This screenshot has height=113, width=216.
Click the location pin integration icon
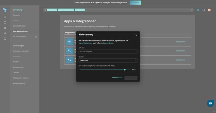point(69,42)
